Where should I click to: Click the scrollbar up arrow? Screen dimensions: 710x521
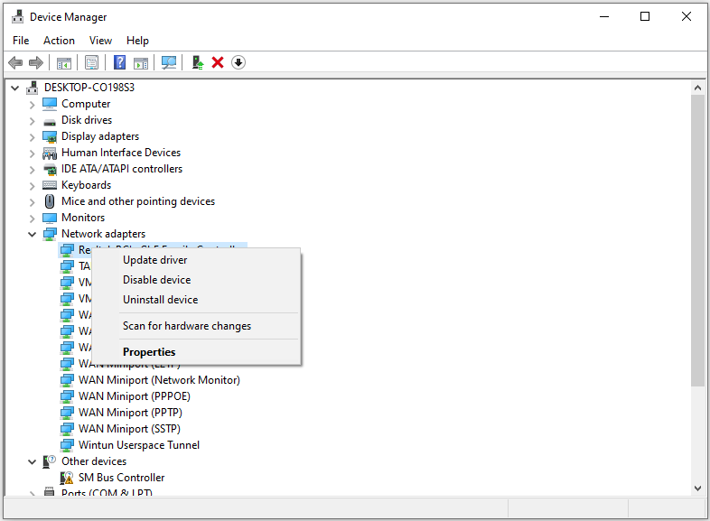[x=697, y=88]
